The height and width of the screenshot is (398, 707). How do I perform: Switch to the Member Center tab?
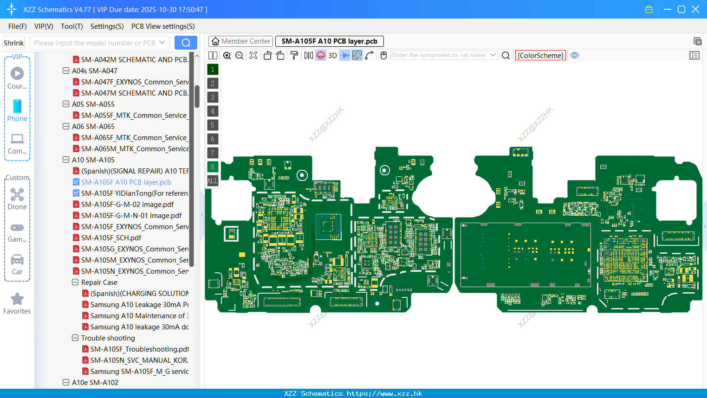(x=240, y=41)
